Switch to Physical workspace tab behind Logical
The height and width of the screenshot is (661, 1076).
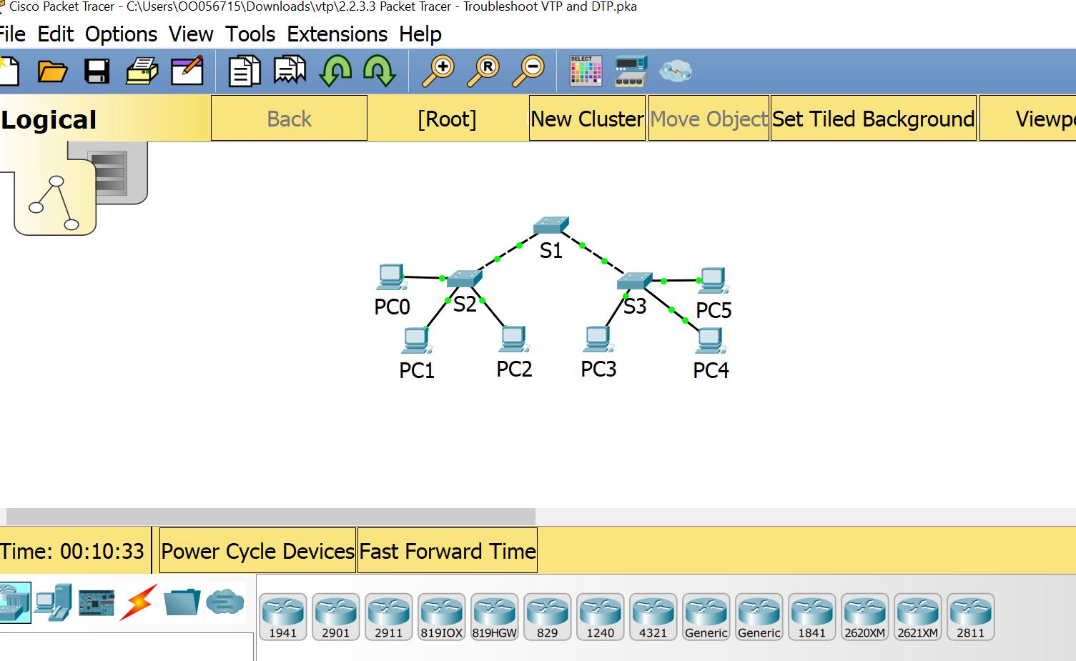tap(122, 172)
